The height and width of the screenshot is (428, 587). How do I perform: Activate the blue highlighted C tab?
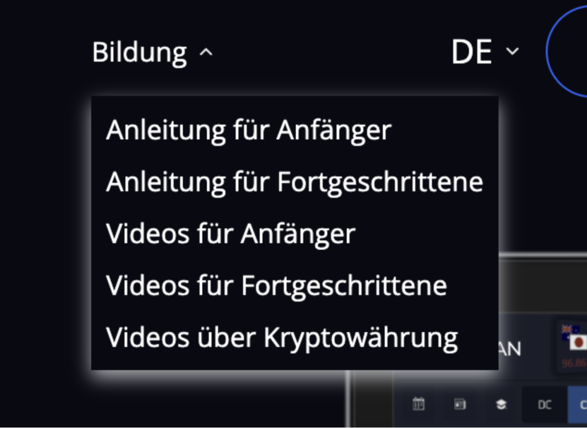pos(578,404)
